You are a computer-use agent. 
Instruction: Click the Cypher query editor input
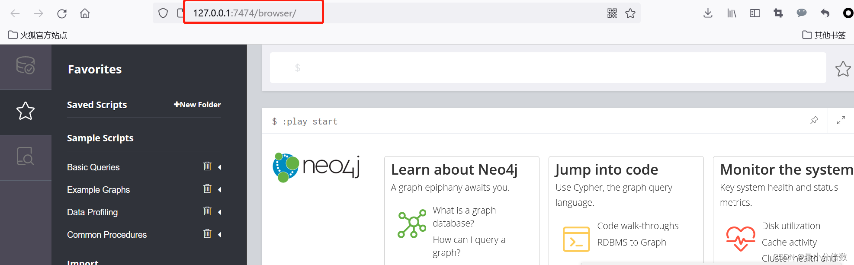[548, 68]
